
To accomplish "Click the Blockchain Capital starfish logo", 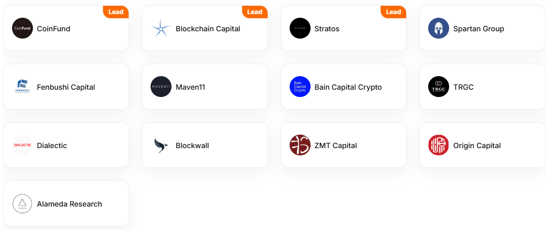I will 161,28.
